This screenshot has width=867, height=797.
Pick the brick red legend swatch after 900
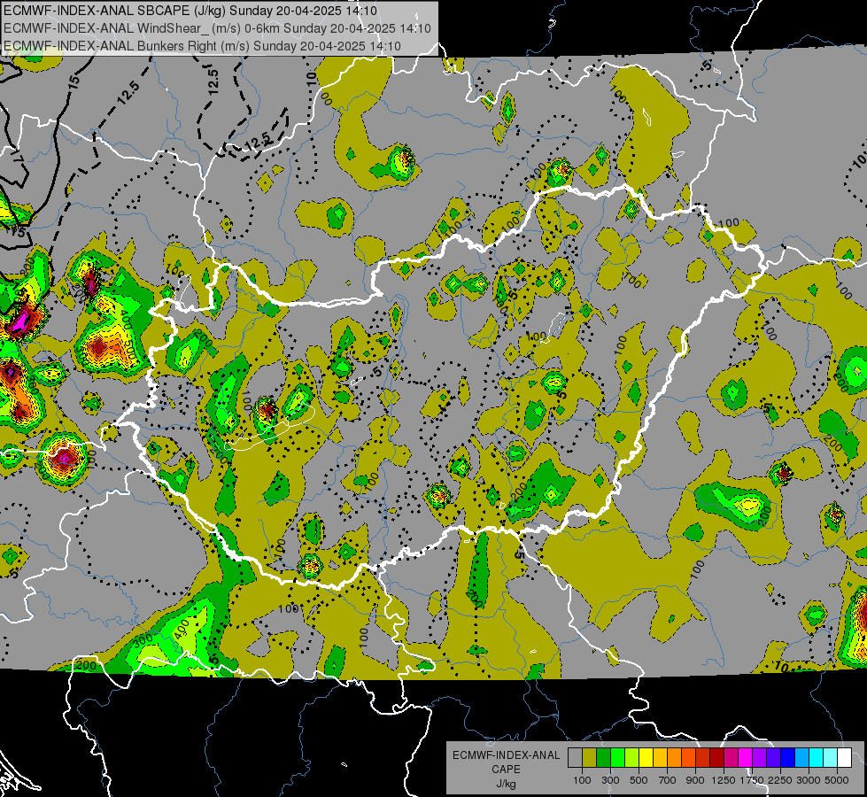(x=703, y=757)
